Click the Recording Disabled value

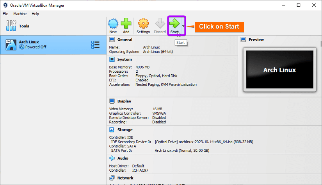pos(159,122)
